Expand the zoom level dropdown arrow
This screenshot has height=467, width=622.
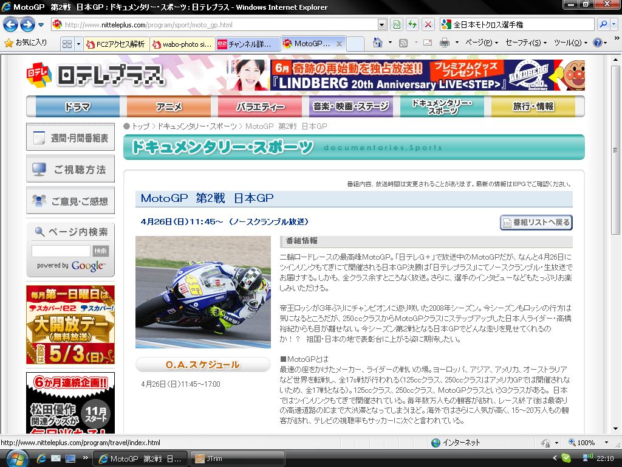pos(606,443)
